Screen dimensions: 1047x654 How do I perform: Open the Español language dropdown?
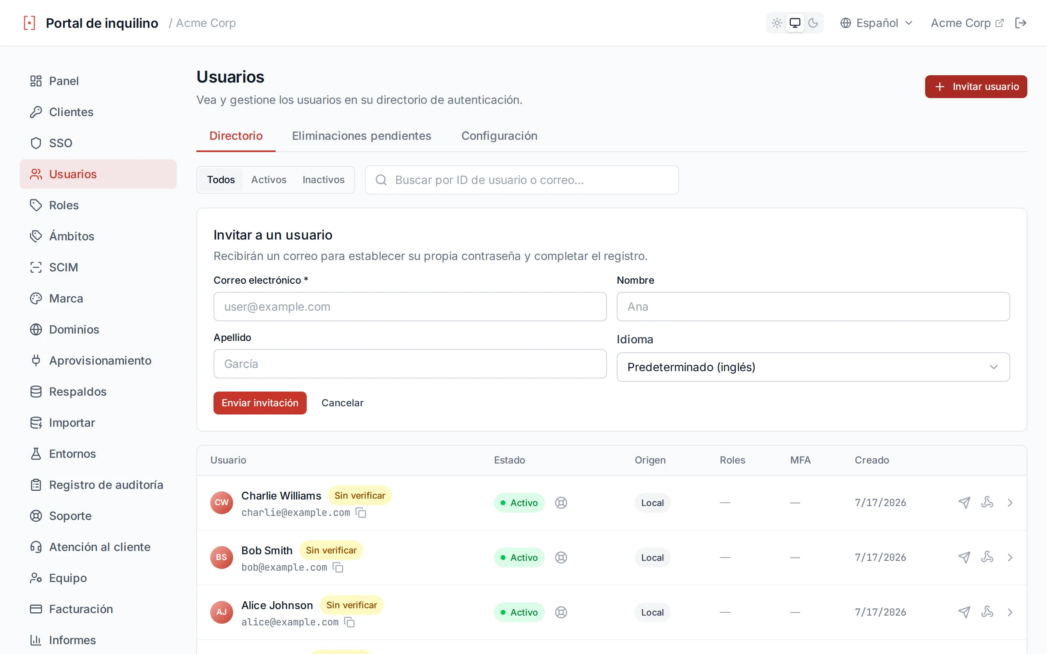coord(876,23)
